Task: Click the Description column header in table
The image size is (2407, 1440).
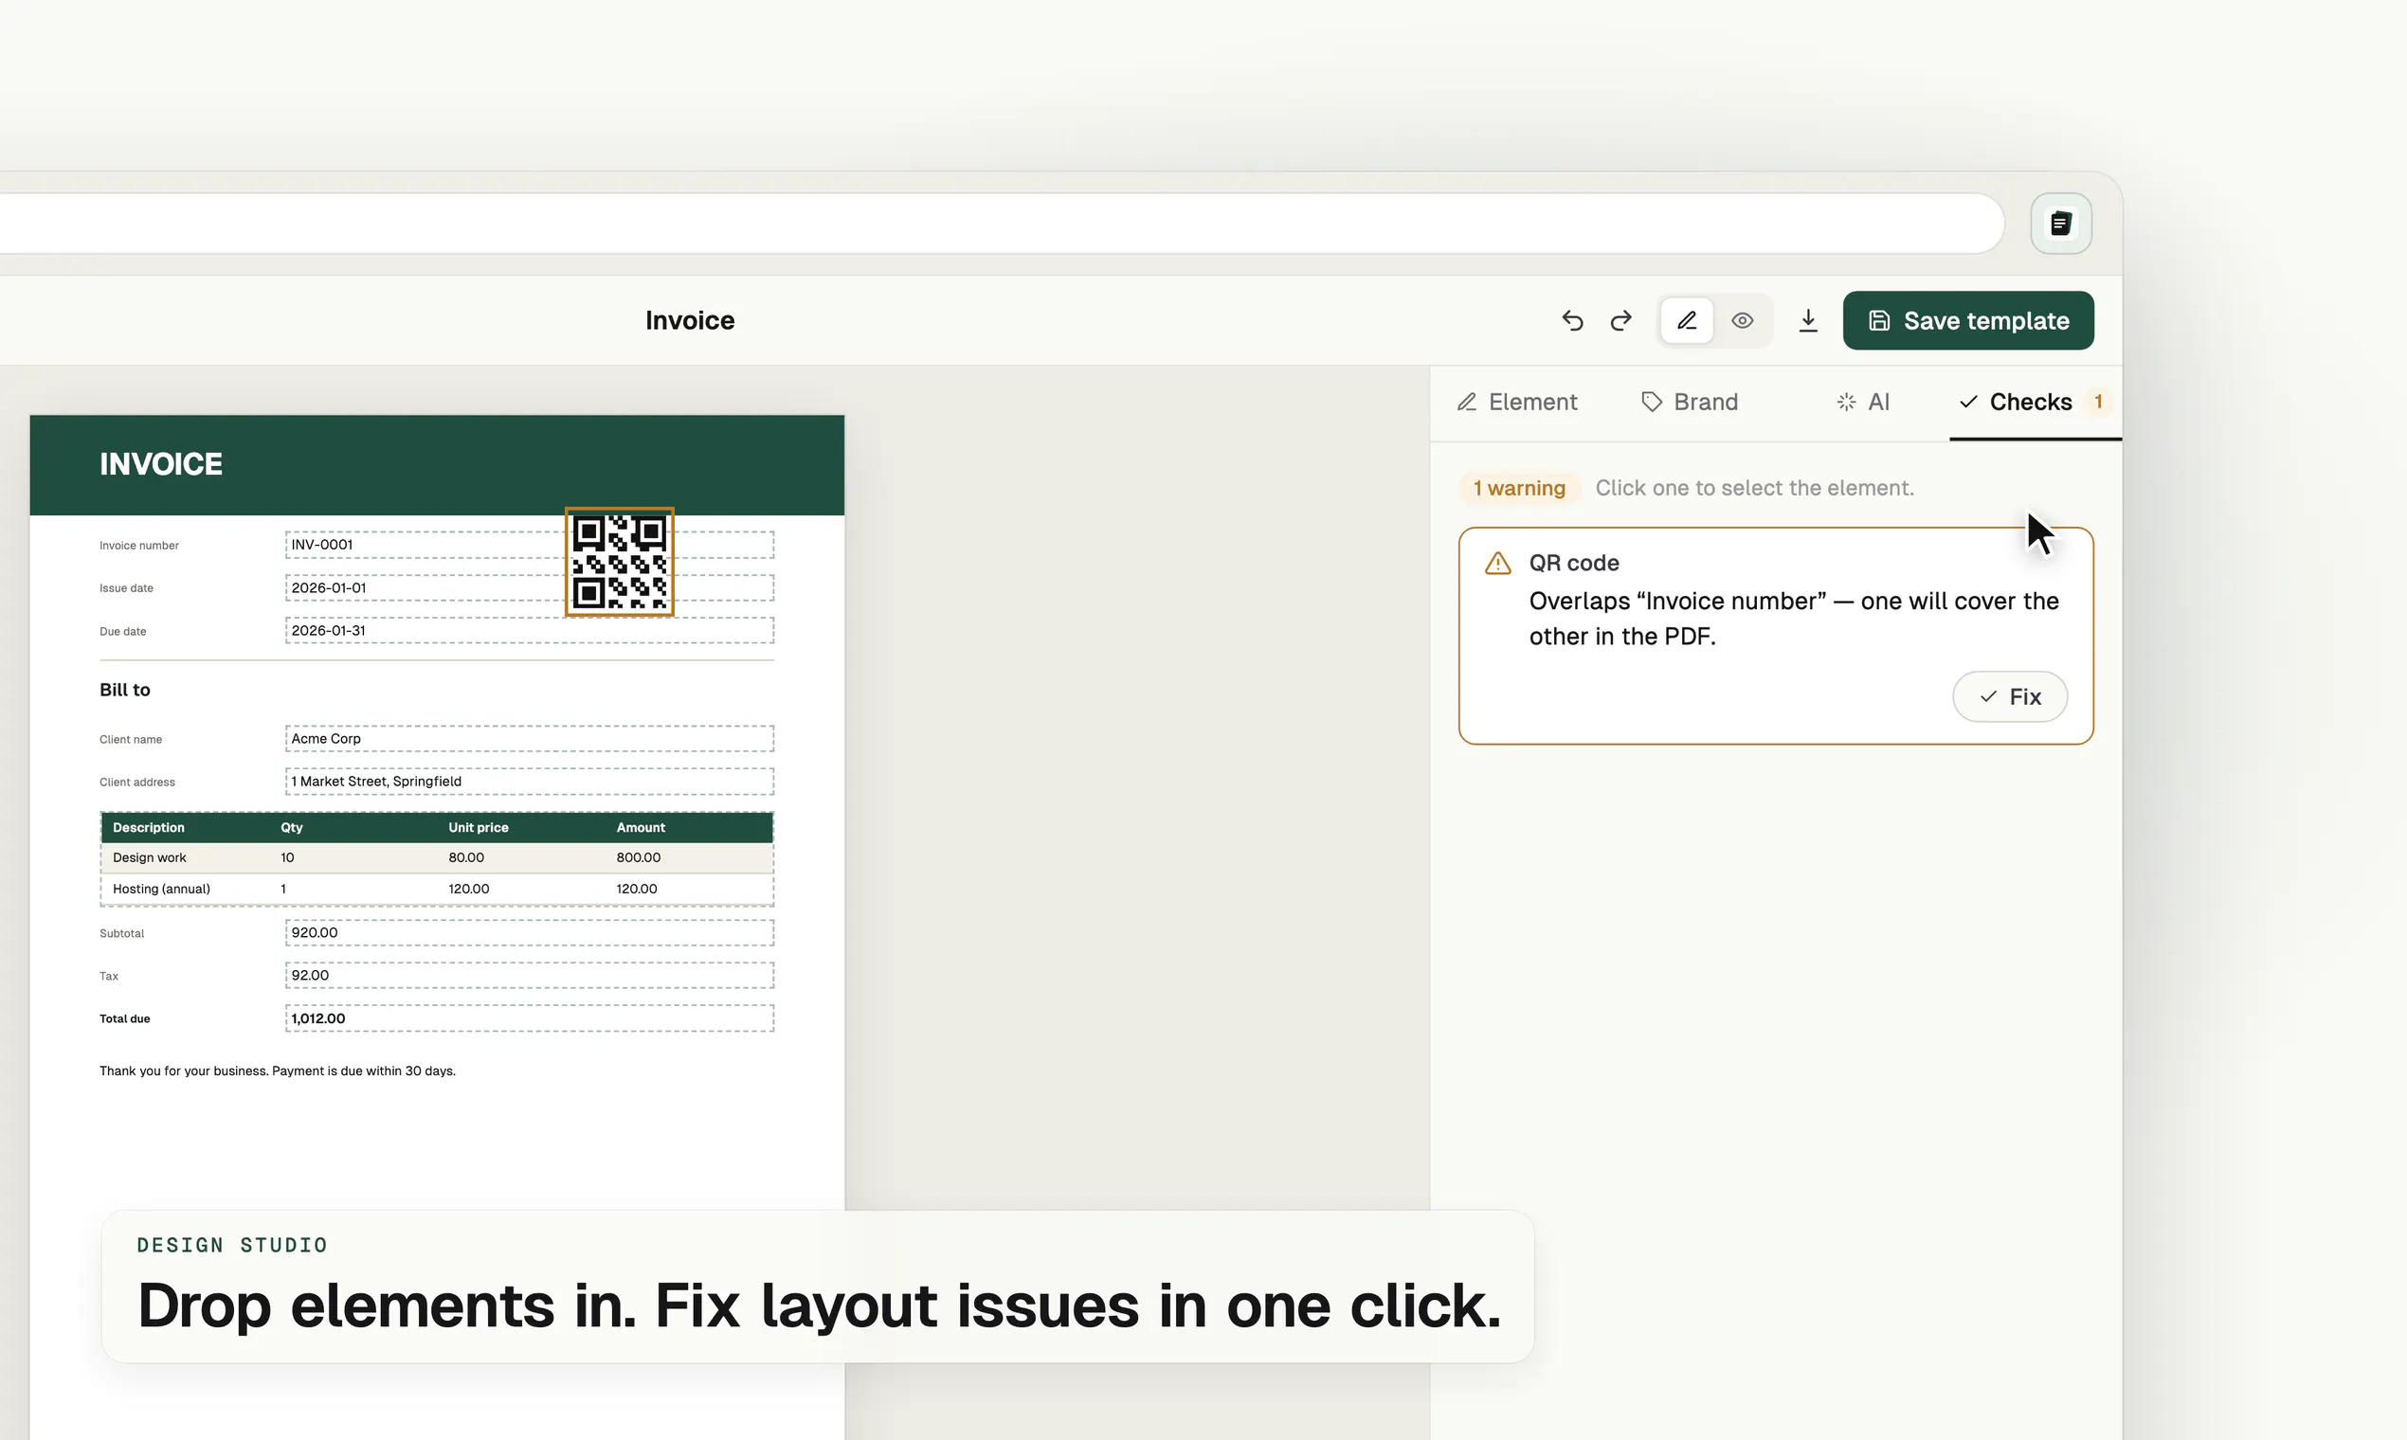Action: tap(149, 828)
